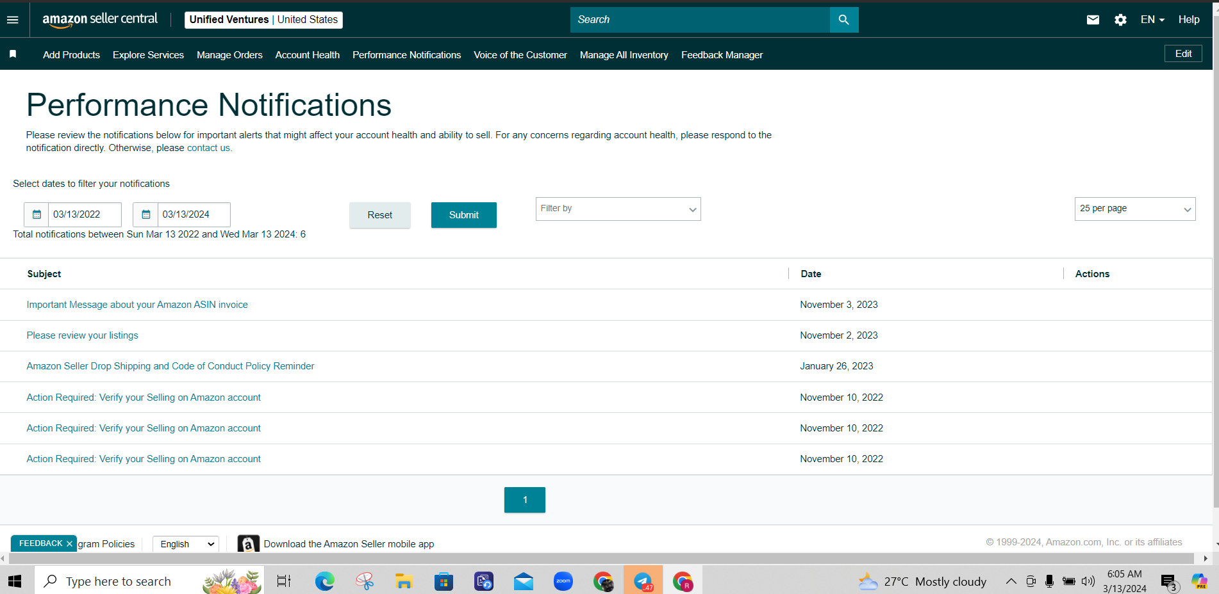
Task: Open the Snipping Tool taskbar icon
Action: pyautogui.click(x=365, y=581)
